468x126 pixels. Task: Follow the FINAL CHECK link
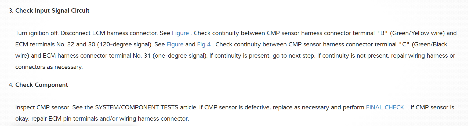(x=385, y=107)
